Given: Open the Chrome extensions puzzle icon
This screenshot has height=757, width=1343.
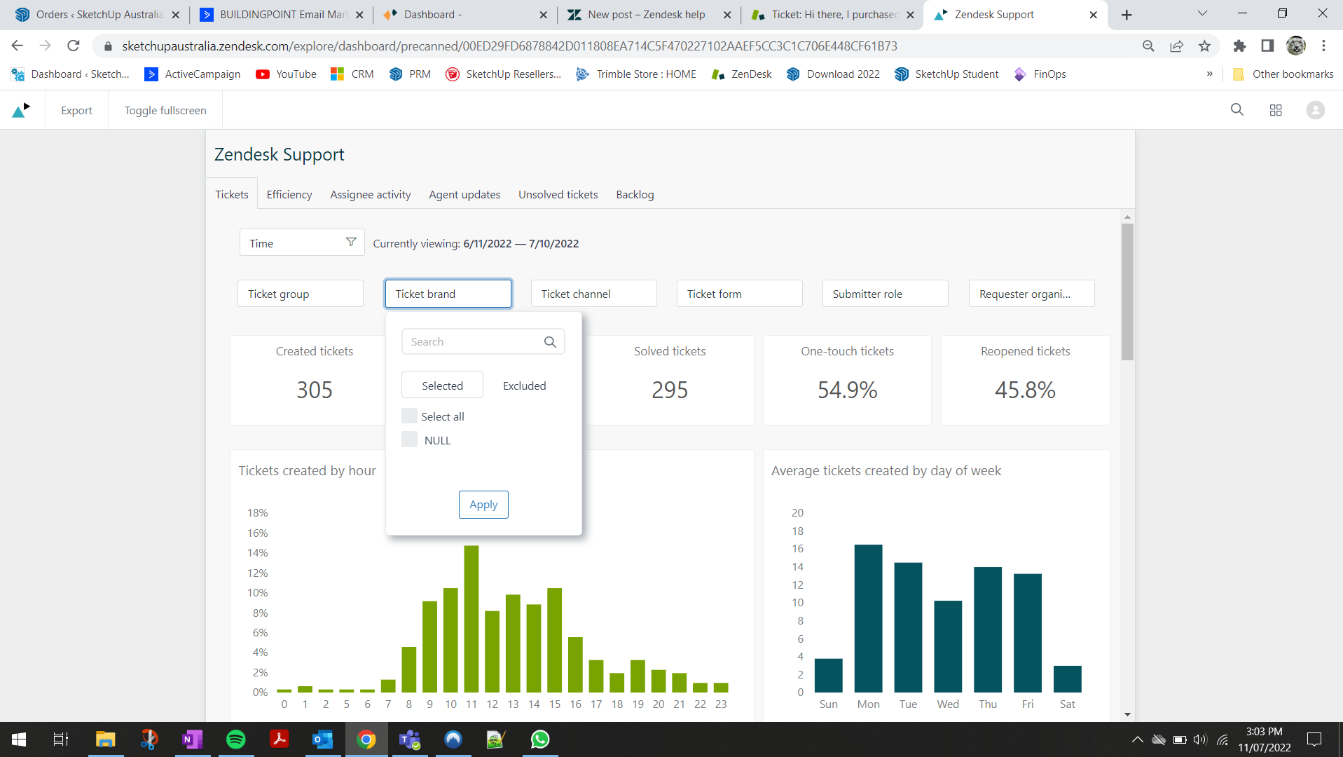Looking at the screenshot, I should pos(1239,46).
